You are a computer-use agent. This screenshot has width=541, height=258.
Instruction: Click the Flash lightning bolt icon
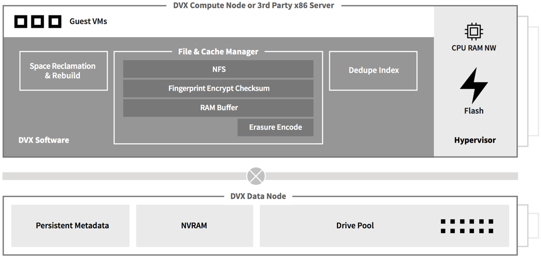click(x=474, y=85)
